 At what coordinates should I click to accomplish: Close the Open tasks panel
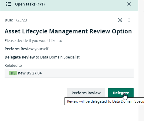[x=129, y=4]
